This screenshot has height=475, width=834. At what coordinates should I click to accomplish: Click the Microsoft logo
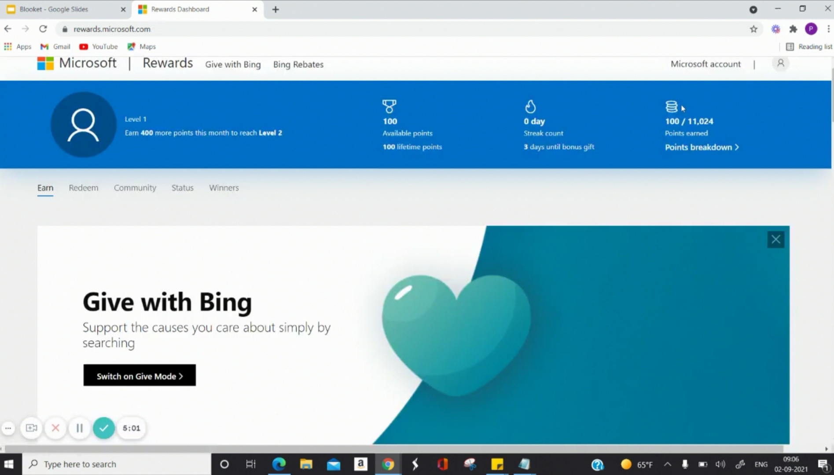coord(77,63)
